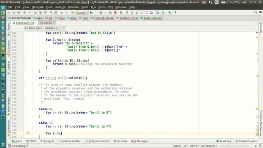Click the Debug app bug icon
The height and width of the screenshot is (148, 263).
(101, 13)
